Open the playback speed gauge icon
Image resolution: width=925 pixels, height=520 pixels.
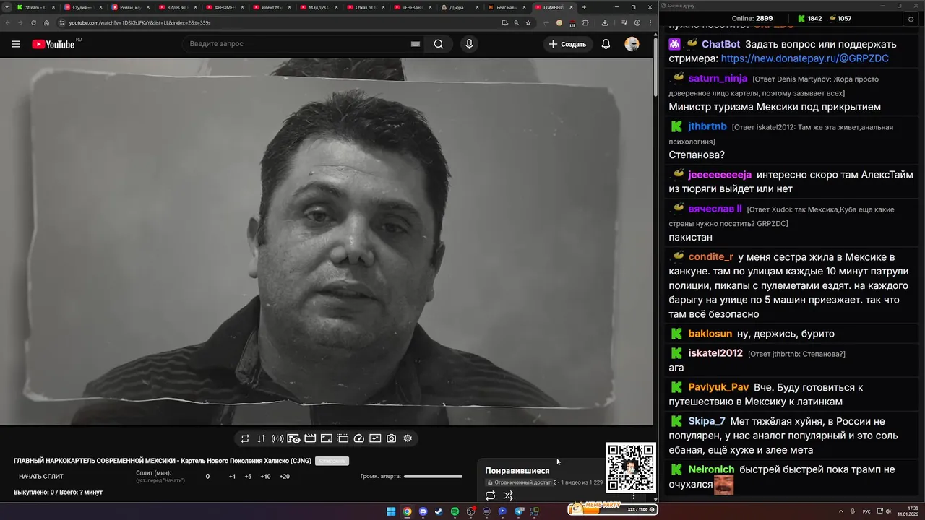pyautogui.click(x=359, y=438)
